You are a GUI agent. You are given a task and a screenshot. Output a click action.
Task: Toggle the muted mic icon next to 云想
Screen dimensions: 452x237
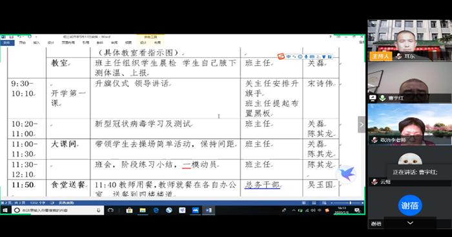click(x=375, y=182)
